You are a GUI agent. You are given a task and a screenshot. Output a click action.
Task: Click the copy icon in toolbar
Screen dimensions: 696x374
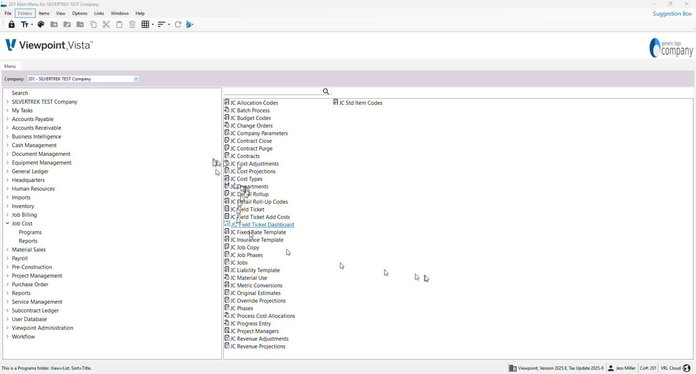click(93, 24)
